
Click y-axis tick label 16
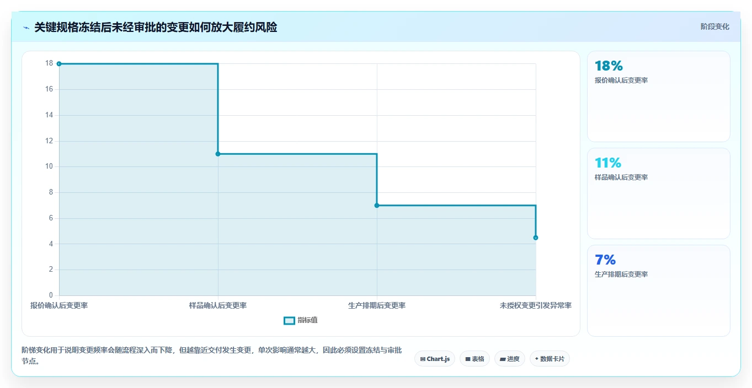[49, 89]
